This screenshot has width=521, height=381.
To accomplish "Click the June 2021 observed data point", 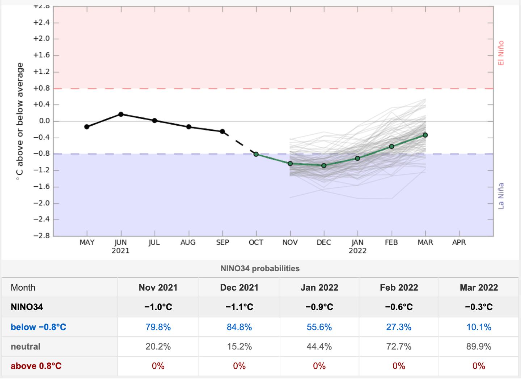I will pyautogui.click(x=121, y=114).
